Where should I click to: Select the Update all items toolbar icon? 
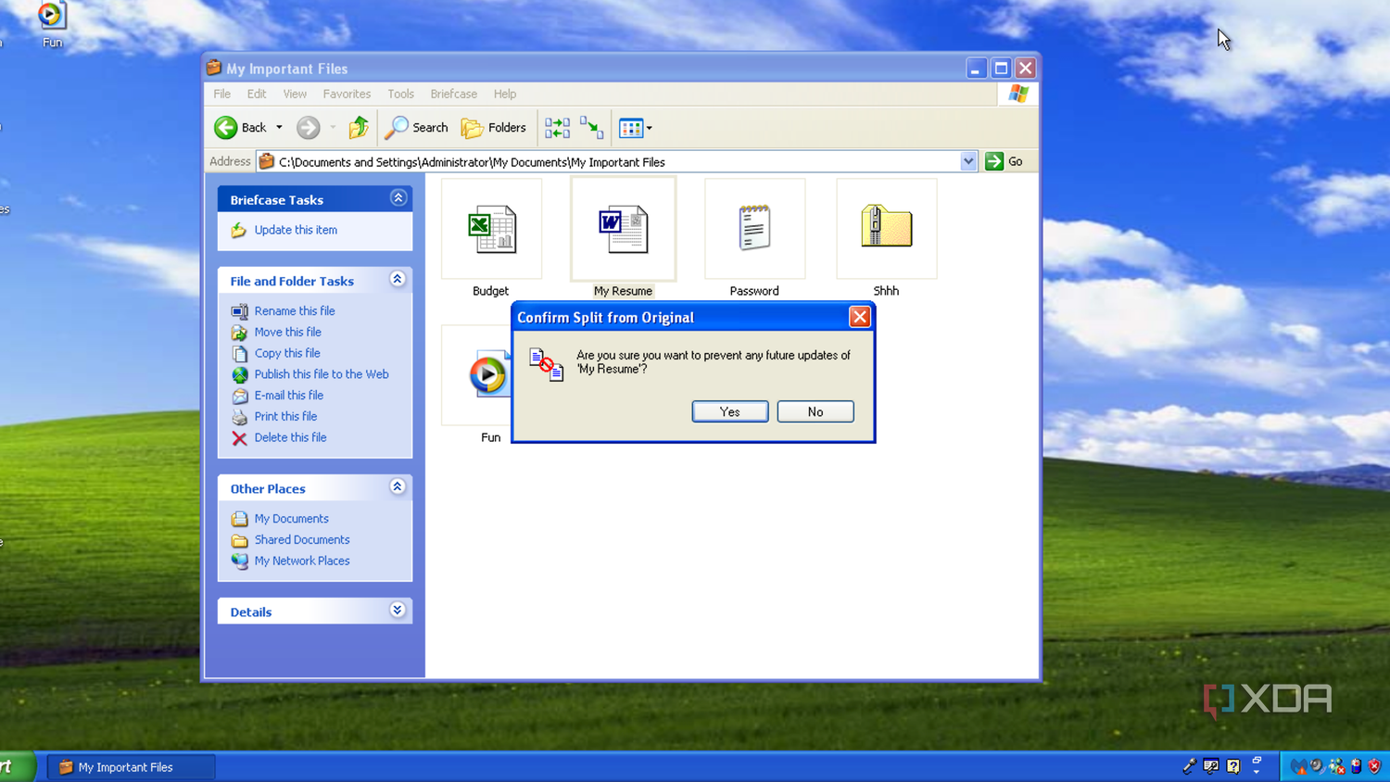557,127
